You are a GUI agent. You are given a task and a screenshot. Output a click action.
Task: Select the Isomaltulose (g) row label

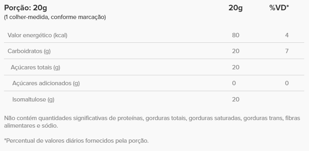click(x=33, y=99)
